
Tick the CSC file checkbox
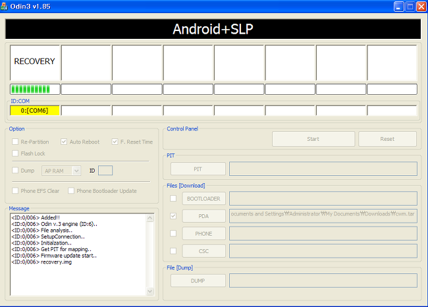coord(173,251)
